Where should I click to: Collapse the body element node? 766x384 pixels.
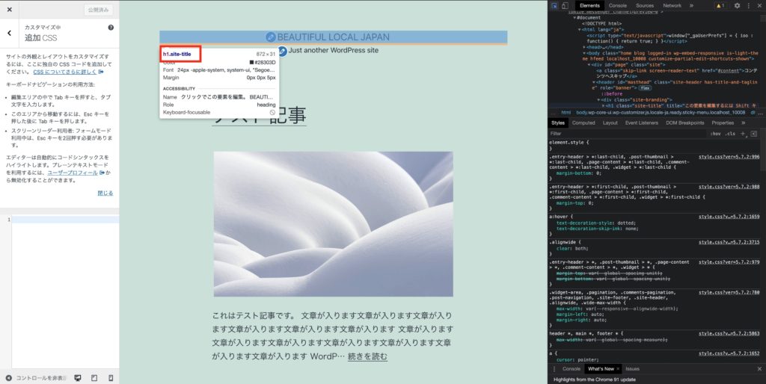coord(585,53)
